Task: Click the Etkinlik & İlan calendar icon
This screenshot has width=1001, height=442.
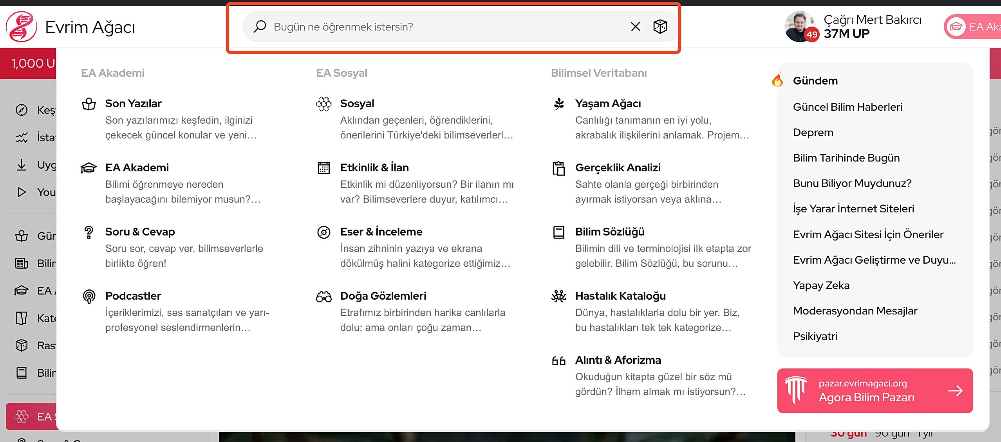Action: point(323,168)
